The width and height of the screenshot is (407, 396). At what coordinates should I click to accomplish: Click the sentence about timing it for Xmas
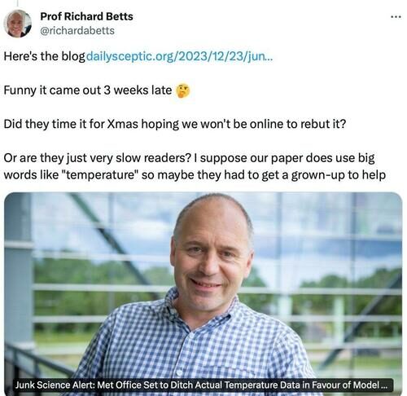pyautogui.click(x=175, y=125)
